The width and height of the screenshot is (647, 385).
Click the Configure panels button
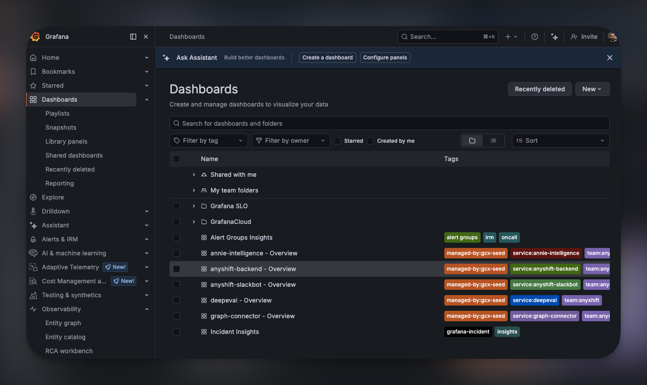[x=385, y=58]
